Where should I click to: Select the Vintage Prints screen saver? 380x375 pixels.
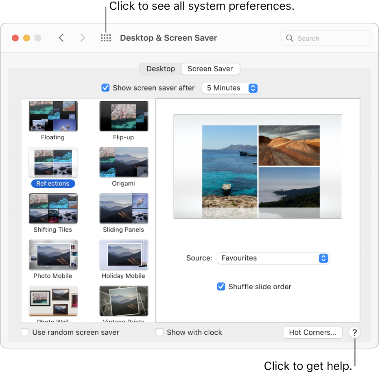click(124, 301)
